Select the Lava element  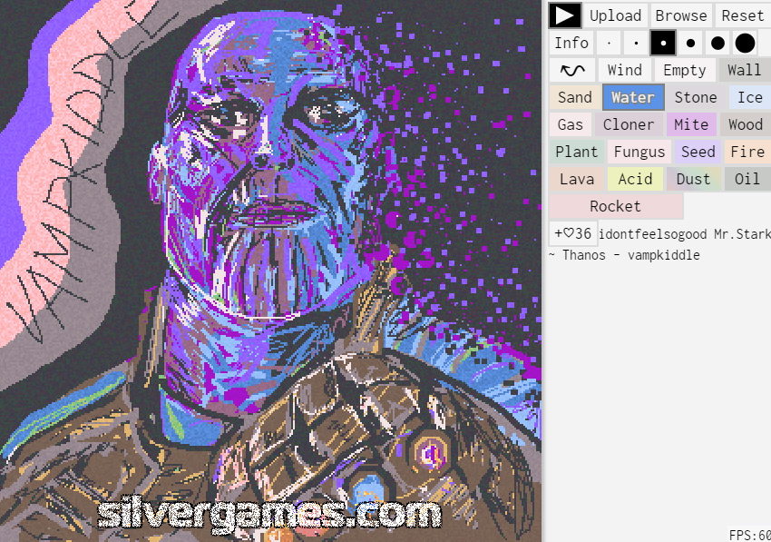click(x=576, y=179)
